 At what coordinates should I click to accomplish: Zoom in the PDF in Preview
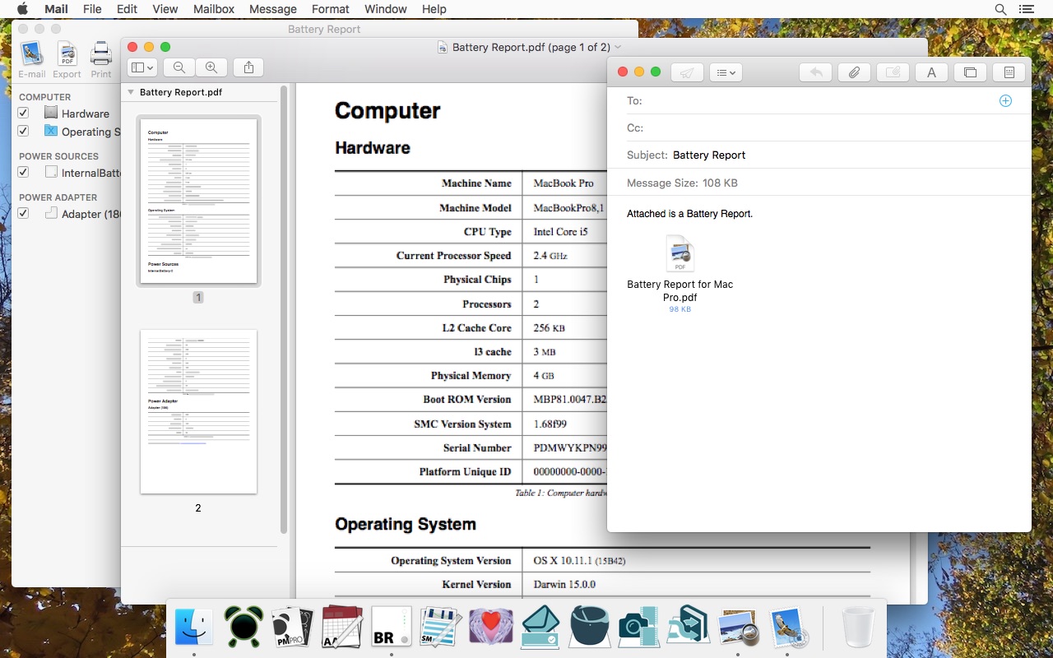(x=211, y=68)
